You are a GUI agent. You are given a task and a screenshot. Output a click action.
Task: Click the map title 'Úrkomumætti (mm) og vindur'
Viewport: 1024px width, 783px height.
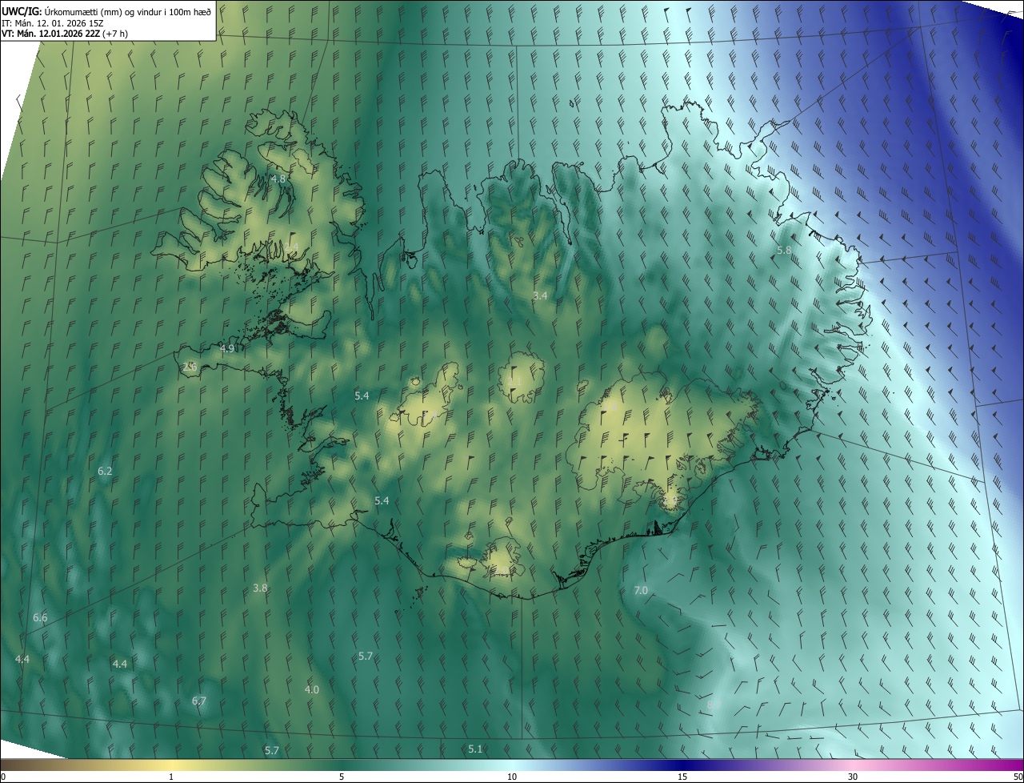[101, 11]
